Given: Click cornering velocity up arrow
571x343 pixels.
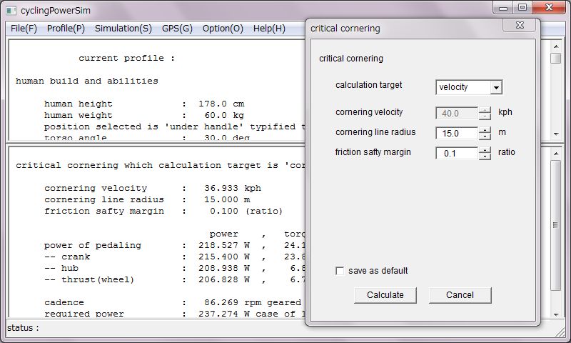Looking at the screenshot, I should (x=485, y=110).
